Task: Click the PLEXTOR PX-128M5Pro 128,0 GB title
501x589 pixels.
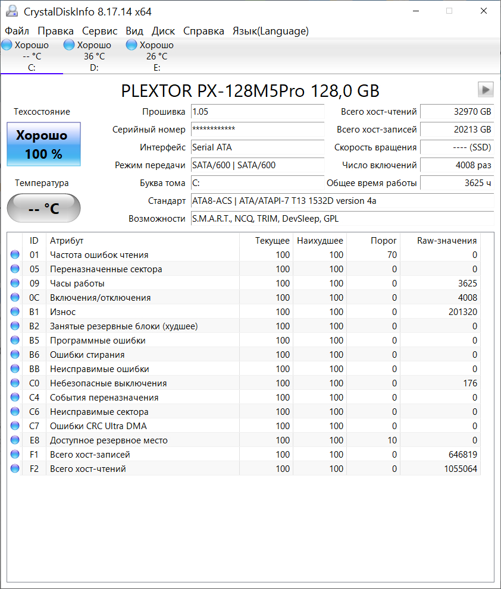Action: pos(250,90)
